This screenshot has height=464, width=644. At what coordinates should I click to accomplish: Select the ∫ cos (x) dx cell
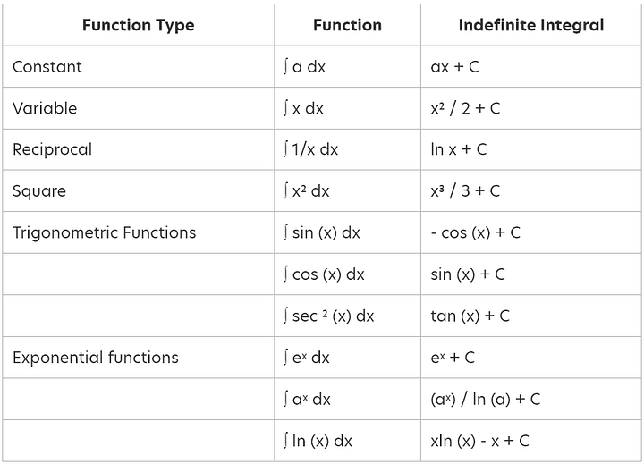(324, 274)
